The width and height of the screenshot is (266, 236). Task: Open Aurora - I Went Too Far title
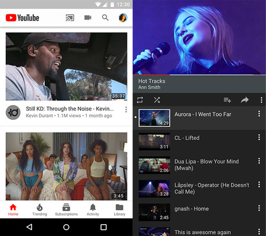pos(203,114)
